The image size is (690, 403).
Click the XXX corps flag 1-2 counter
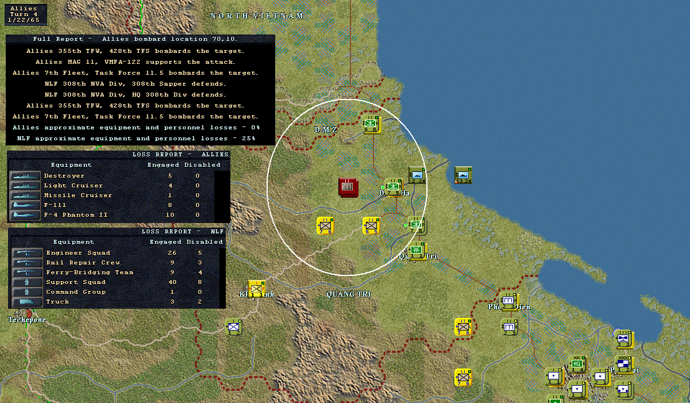[x=625, y=364]
